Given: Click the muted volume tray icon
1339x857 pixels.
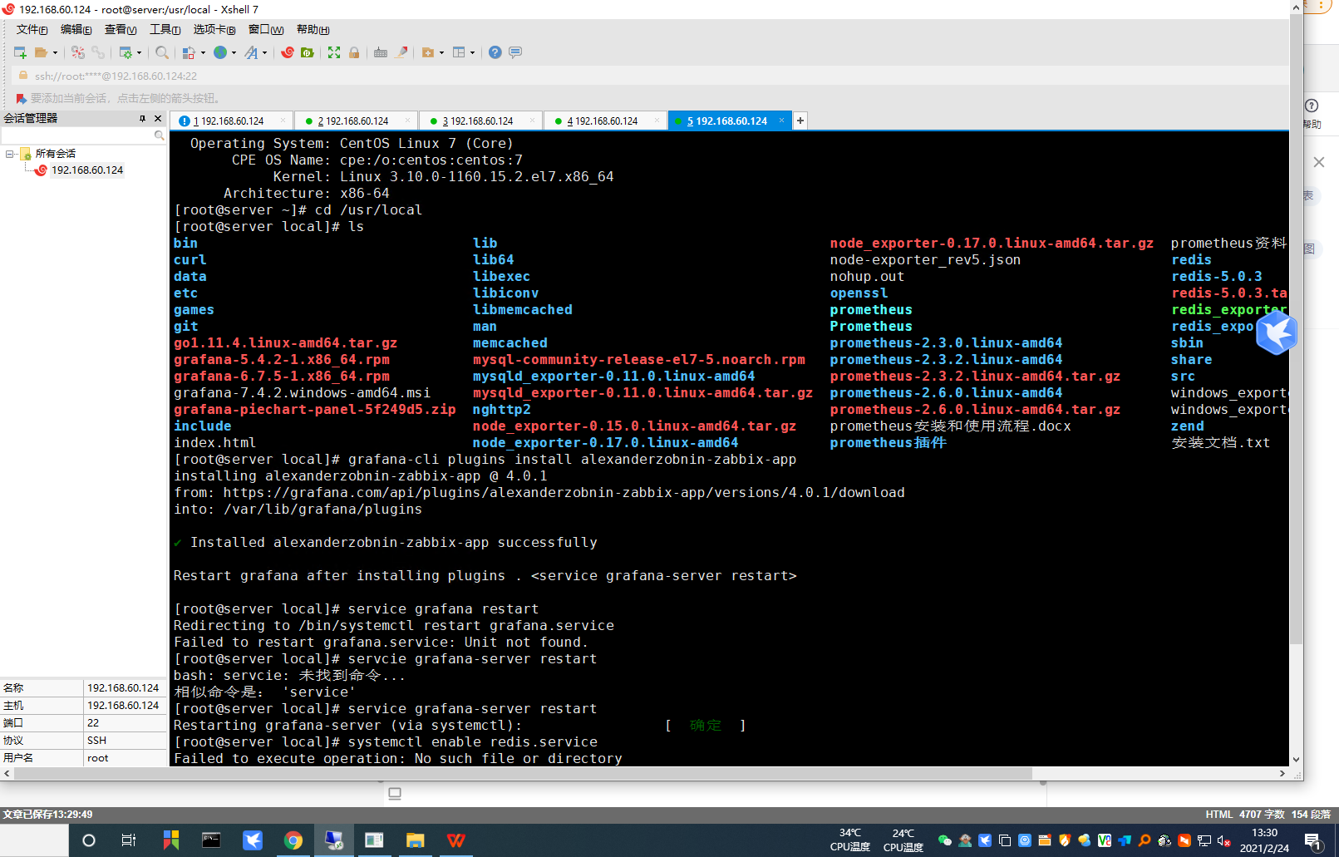Looking at the screenshot, I should tap(1224, 840).
